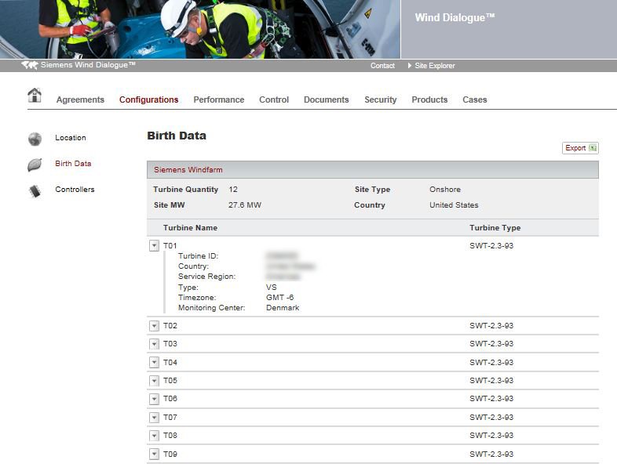Click SWT-2.3-93 in the T07 row
This screenshot has height=467, width=617.
(491, 417)
